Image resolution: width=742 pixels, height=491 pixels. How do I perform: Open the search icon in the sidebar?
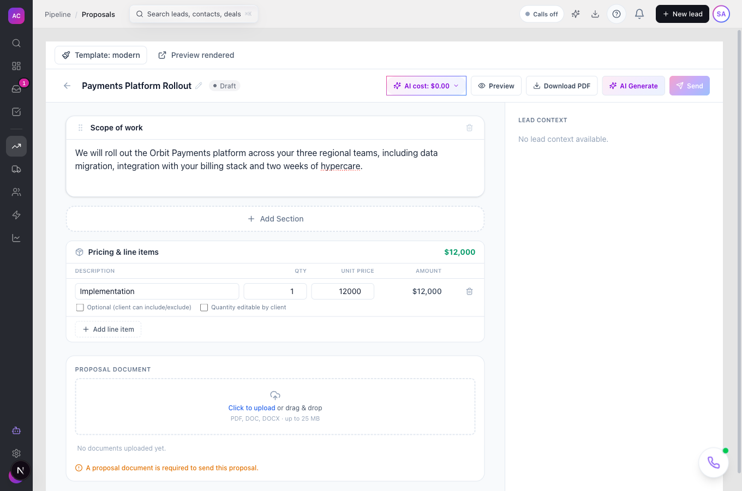[x=16, y=43]
